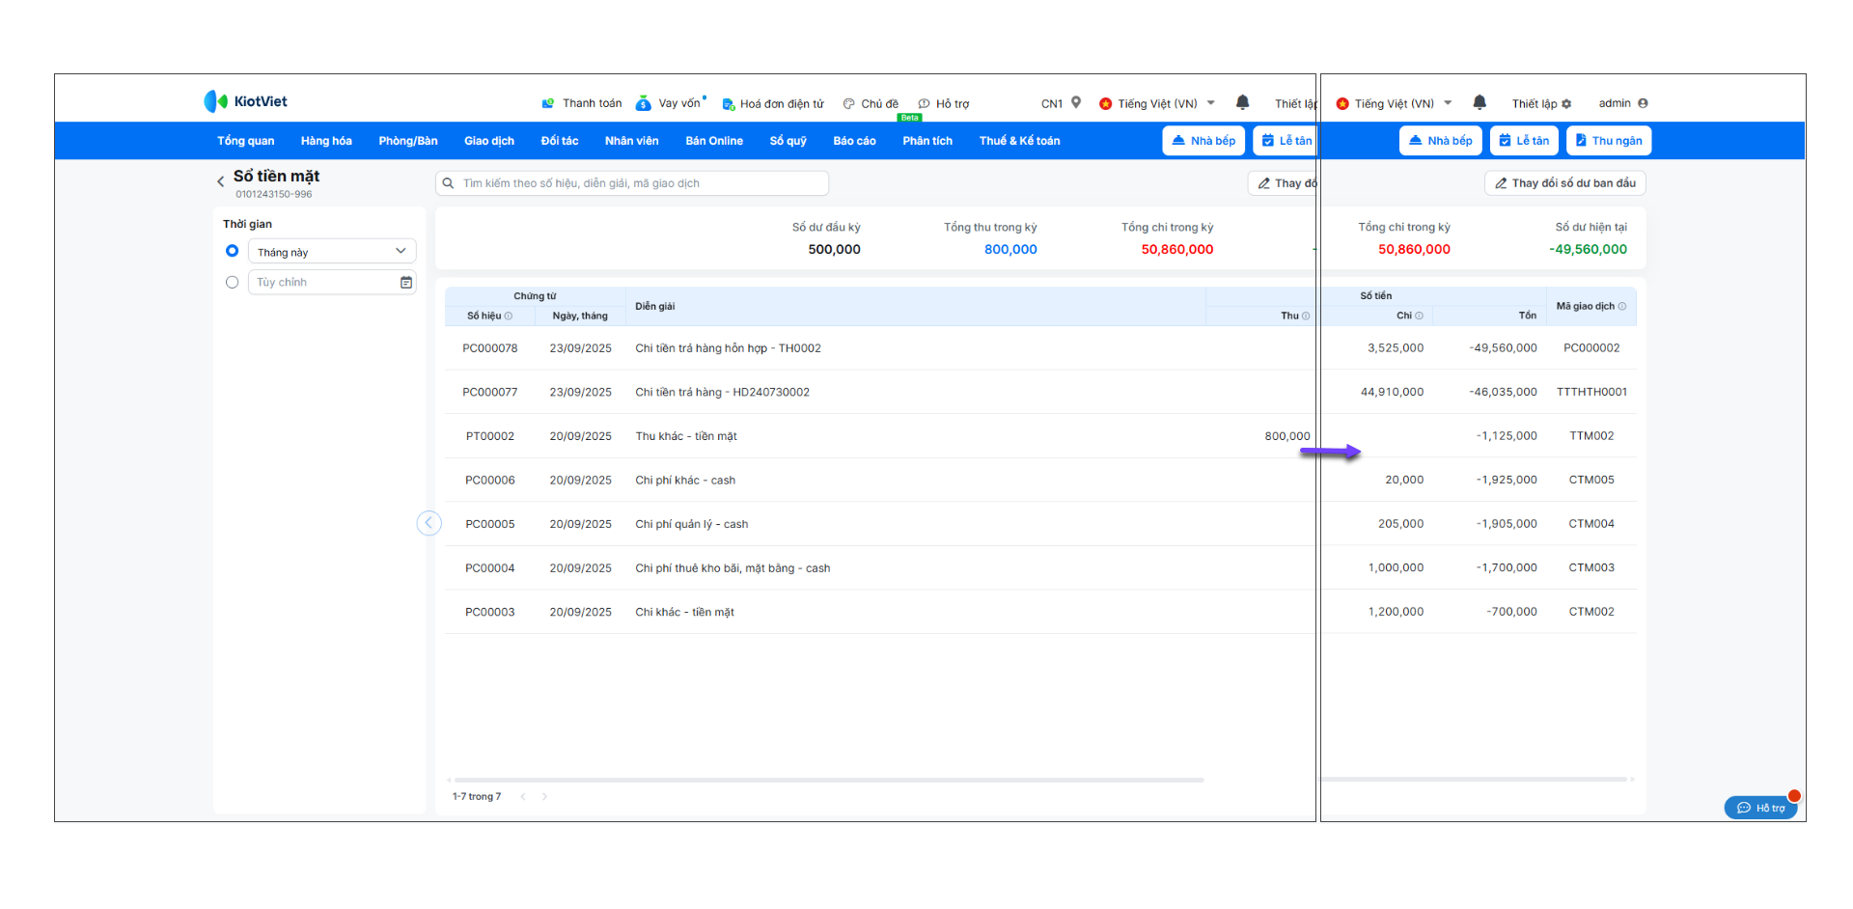This screenshot has height=909, width=1853.
Task: Click the CN1 branch location pin icon
Action: [x=1076, y=102]
